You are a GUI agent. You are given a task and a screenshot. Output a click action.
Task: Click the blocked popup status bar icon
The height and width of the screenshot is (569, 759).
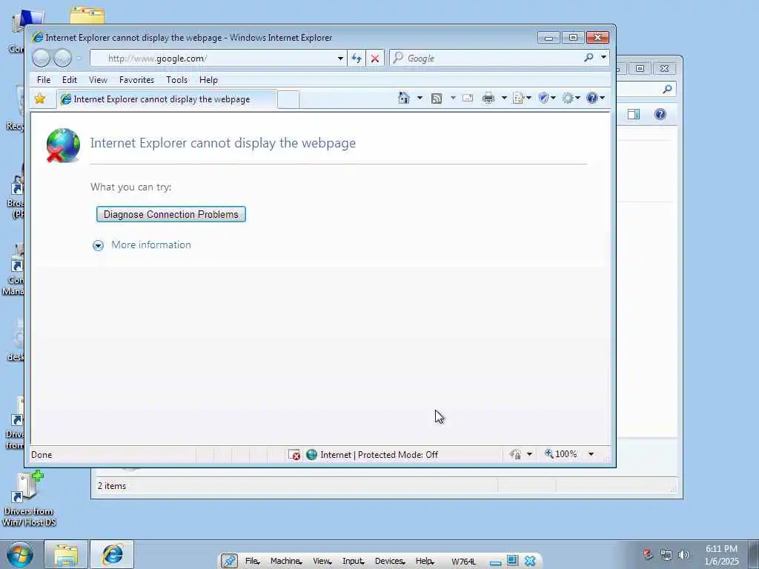294,455
